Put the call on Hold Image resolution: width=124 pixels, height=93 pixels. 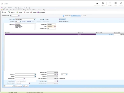115,4
